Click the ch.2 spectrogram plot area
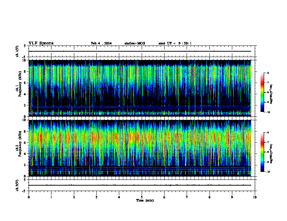This screenshot has height=221, width=287. [x=140, y=148]
